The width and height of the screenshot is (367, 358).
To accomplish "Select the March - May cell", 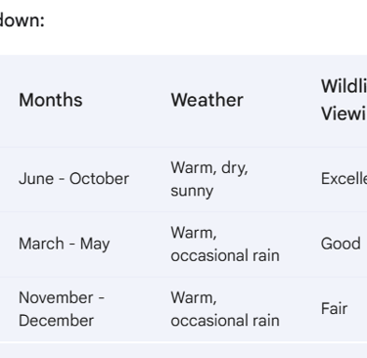I will pyautogui.click(x=65, y=244).
